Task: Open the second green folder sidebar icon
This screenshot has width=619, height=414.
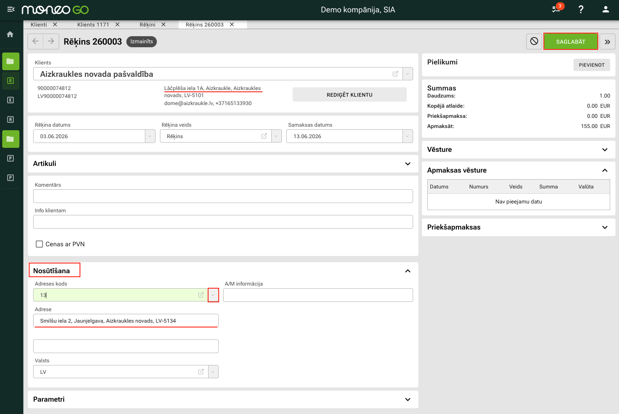Action: 11,139
